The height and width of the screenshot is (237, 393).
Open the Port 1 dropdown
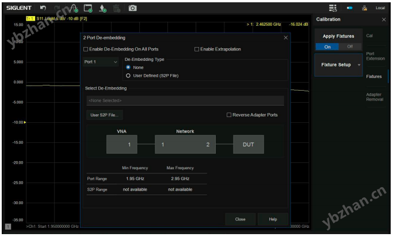click(101, 62)
